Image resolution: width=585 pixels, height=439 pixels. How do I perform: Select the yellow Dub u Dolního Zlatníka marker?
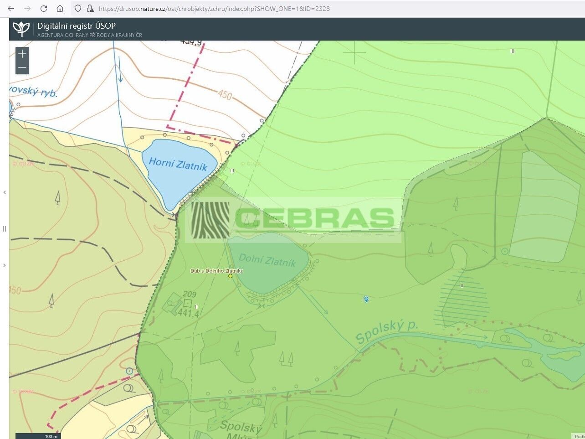[230, 276]
